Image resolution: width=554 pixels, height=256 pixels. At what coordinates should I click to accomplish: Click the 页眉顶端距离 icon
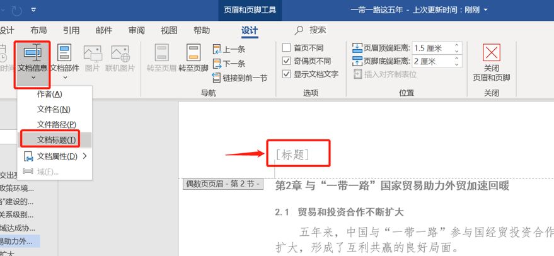357,48
